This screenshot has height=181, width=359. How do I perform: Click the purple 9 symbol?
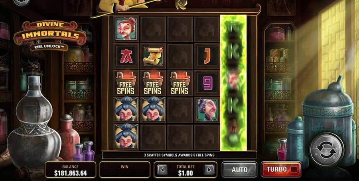click(207, 83)
